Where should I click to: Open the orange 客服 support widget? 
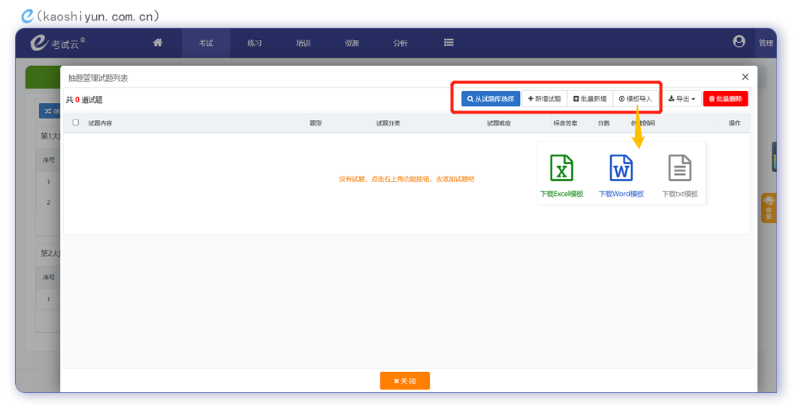pos(768,208)
